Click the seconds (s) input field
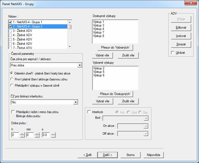Viewport: 199px width, 163px height. pos(46,135)
